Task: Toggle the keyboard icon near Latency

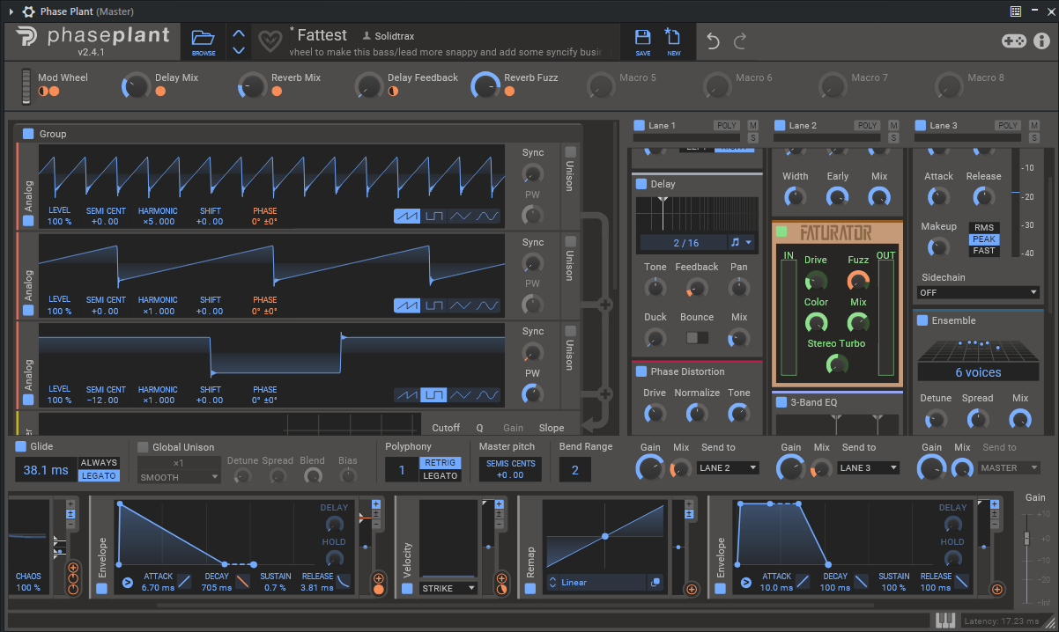Action: pyautogui.click(x=945, y=620)
